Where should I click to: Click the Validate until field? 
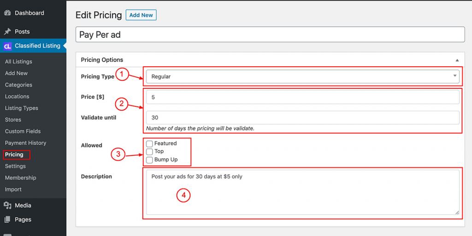point(302,117)
